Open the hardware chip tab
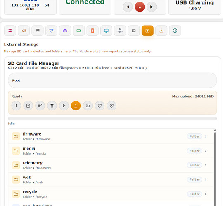 coord(120,30)
